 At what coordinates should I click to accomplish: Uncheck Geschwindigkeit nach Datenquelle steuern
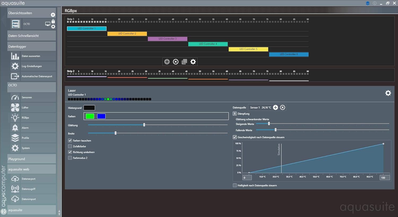(x=235, y=137)
